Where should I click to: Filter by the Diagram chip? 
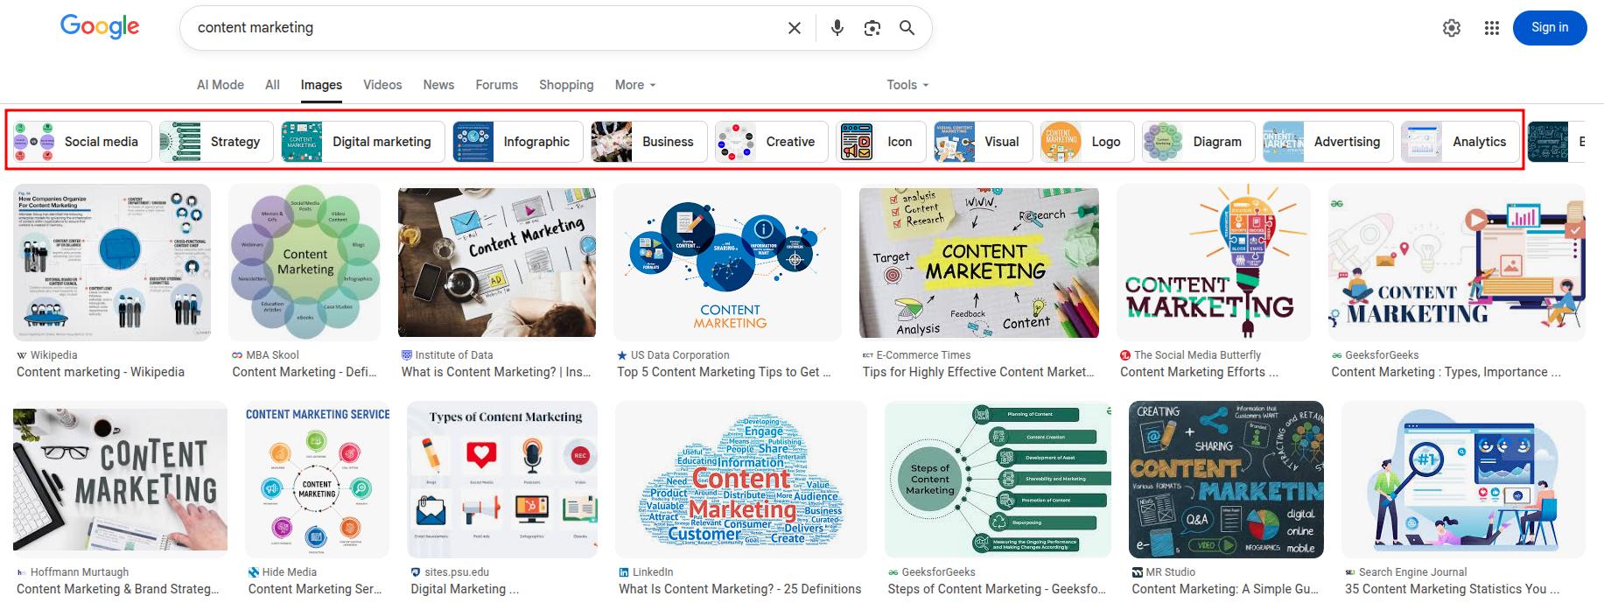(x=1198, y=142)
